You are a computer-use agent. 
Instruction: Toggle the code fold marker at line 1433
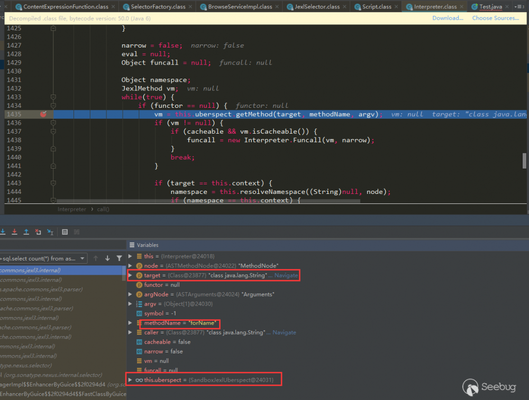tap(53, 97)
